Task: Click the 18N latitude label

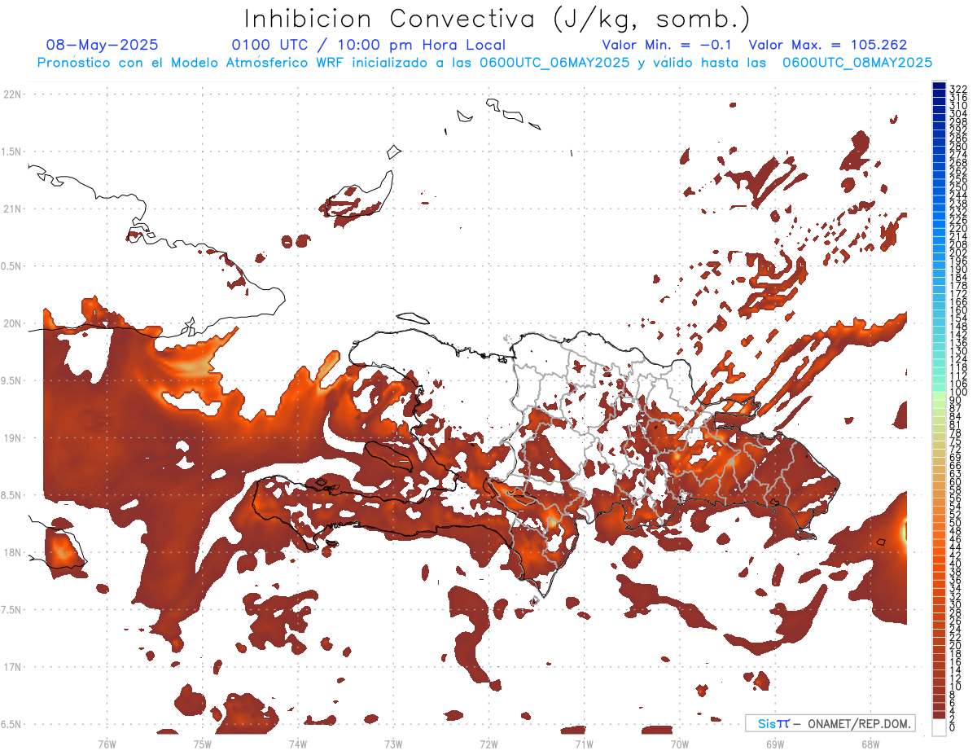Action: click(x=12, y=552)
